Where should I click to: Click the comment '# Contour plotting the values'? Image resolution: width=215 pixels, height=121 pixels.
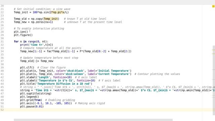coord(157,74)
